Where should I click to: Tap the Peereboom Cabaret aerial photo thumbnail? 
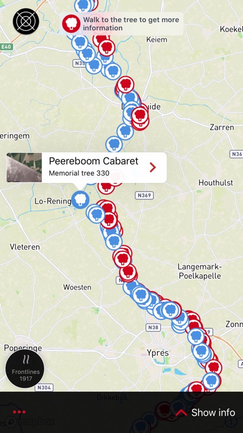click(x=24, y=167)
